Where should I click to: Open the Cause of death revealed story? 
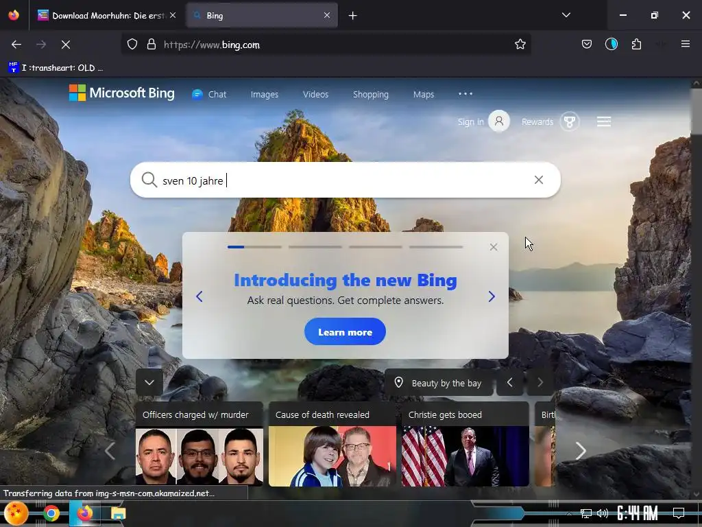click(x=332, y=444)
